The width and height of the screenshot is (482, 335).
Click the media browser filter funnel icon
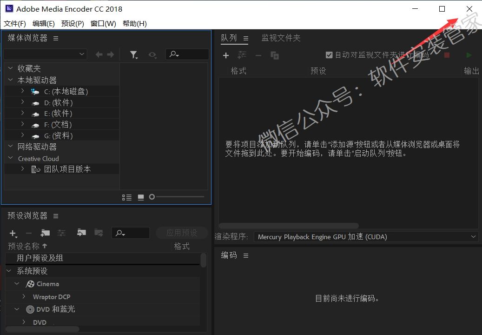coord(134,55)
